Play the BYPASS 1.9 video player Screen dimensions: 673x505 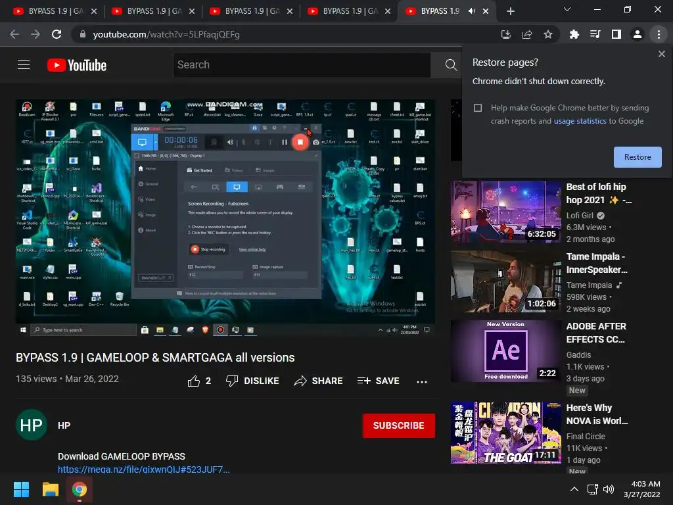coord(225,217)
